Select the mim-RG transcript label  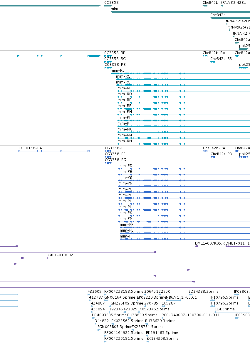tap(123, 83)
